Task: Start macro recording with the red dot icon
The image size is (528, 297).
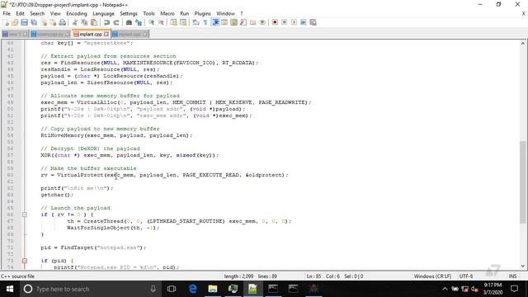Action: tap(275, 22)
